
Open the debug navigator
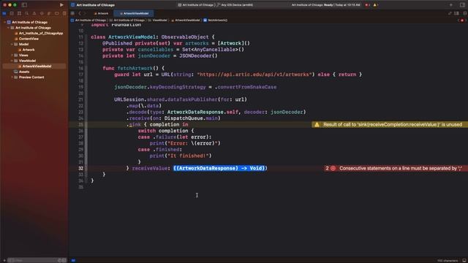49,13
